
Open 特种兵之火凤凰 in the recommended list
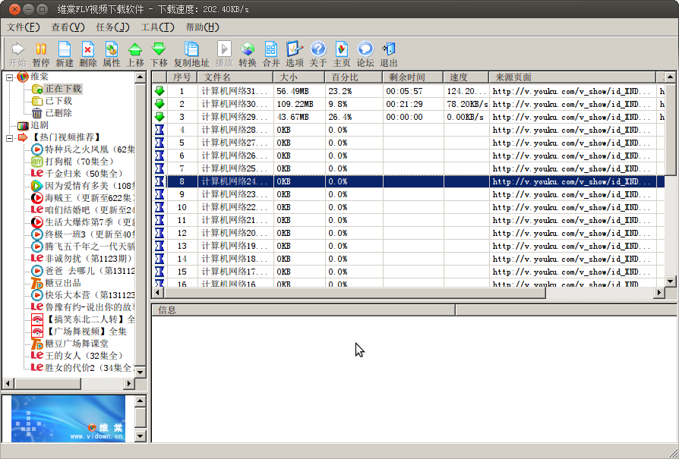(90, 149)
